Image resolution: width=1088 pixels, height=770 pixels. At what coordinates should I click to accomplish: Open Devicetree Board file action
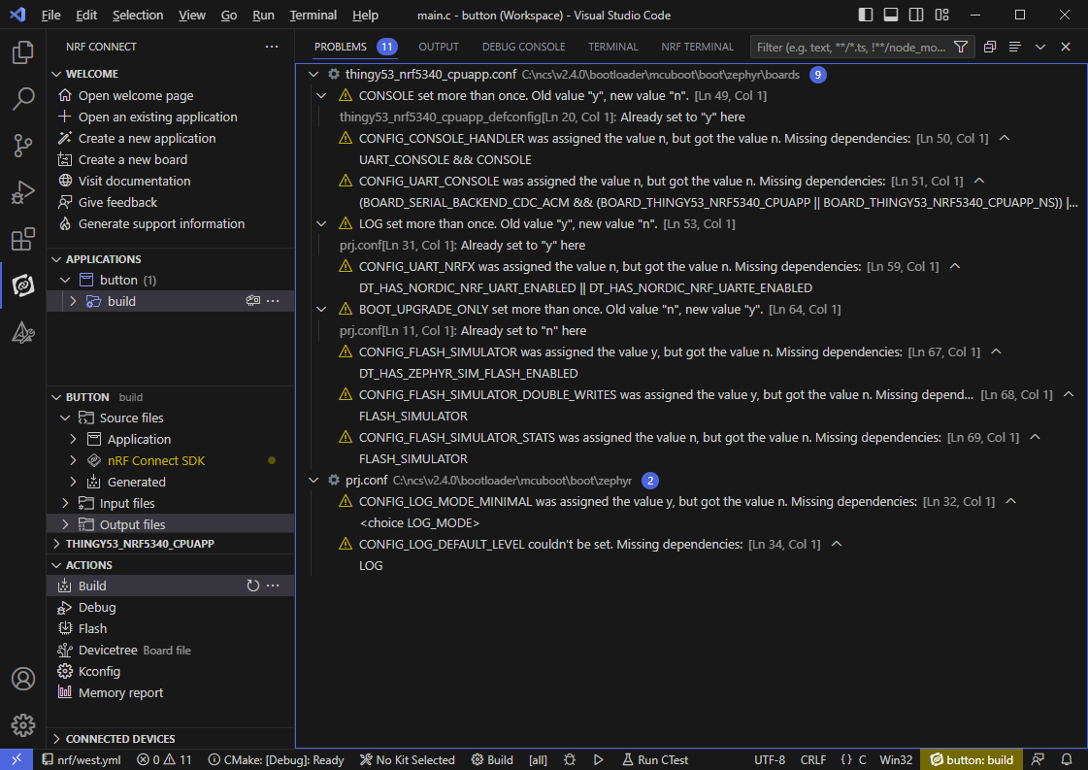point(135,650)
